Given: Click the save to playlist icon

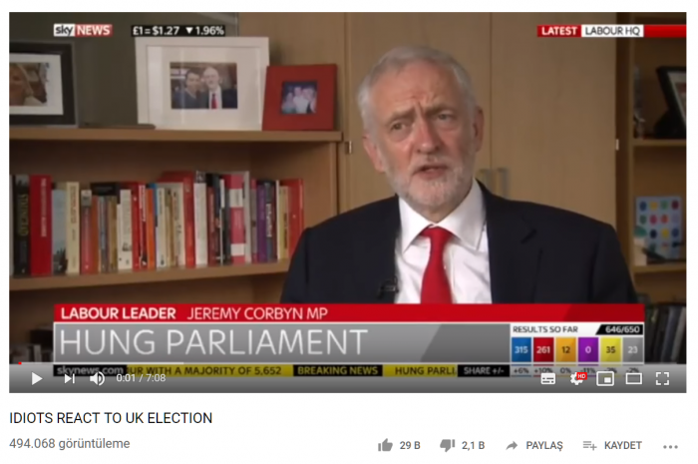Looking at the screenshot, I should coord(590,445).
